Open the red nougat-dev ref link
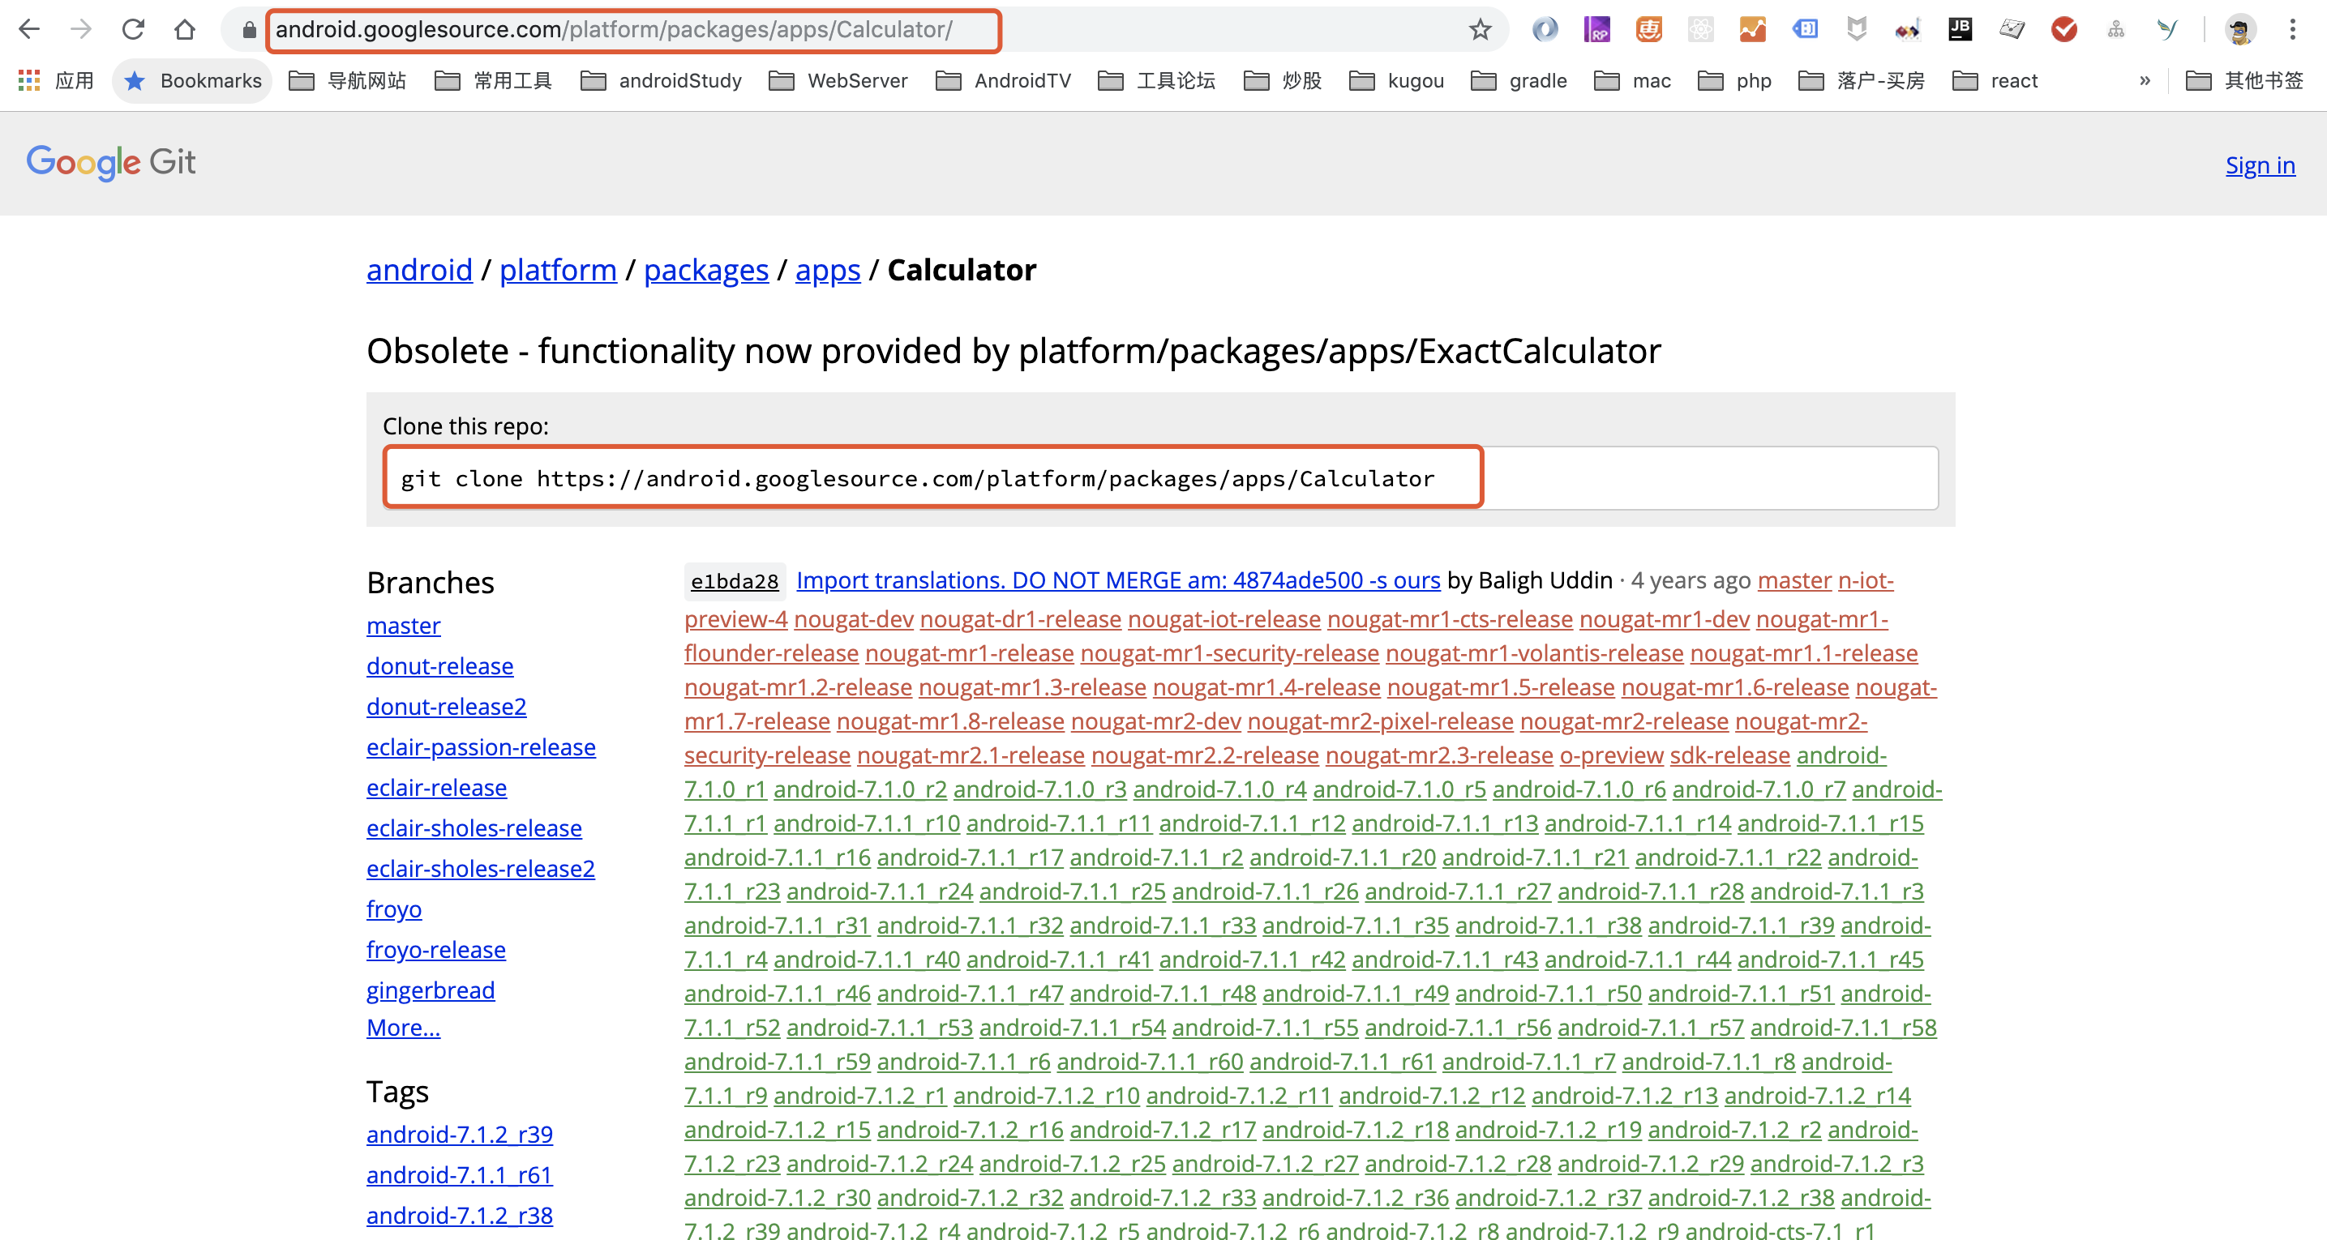Image resolution: width=2327 pixels, height=1240 pixels. (x=854, y=619)
